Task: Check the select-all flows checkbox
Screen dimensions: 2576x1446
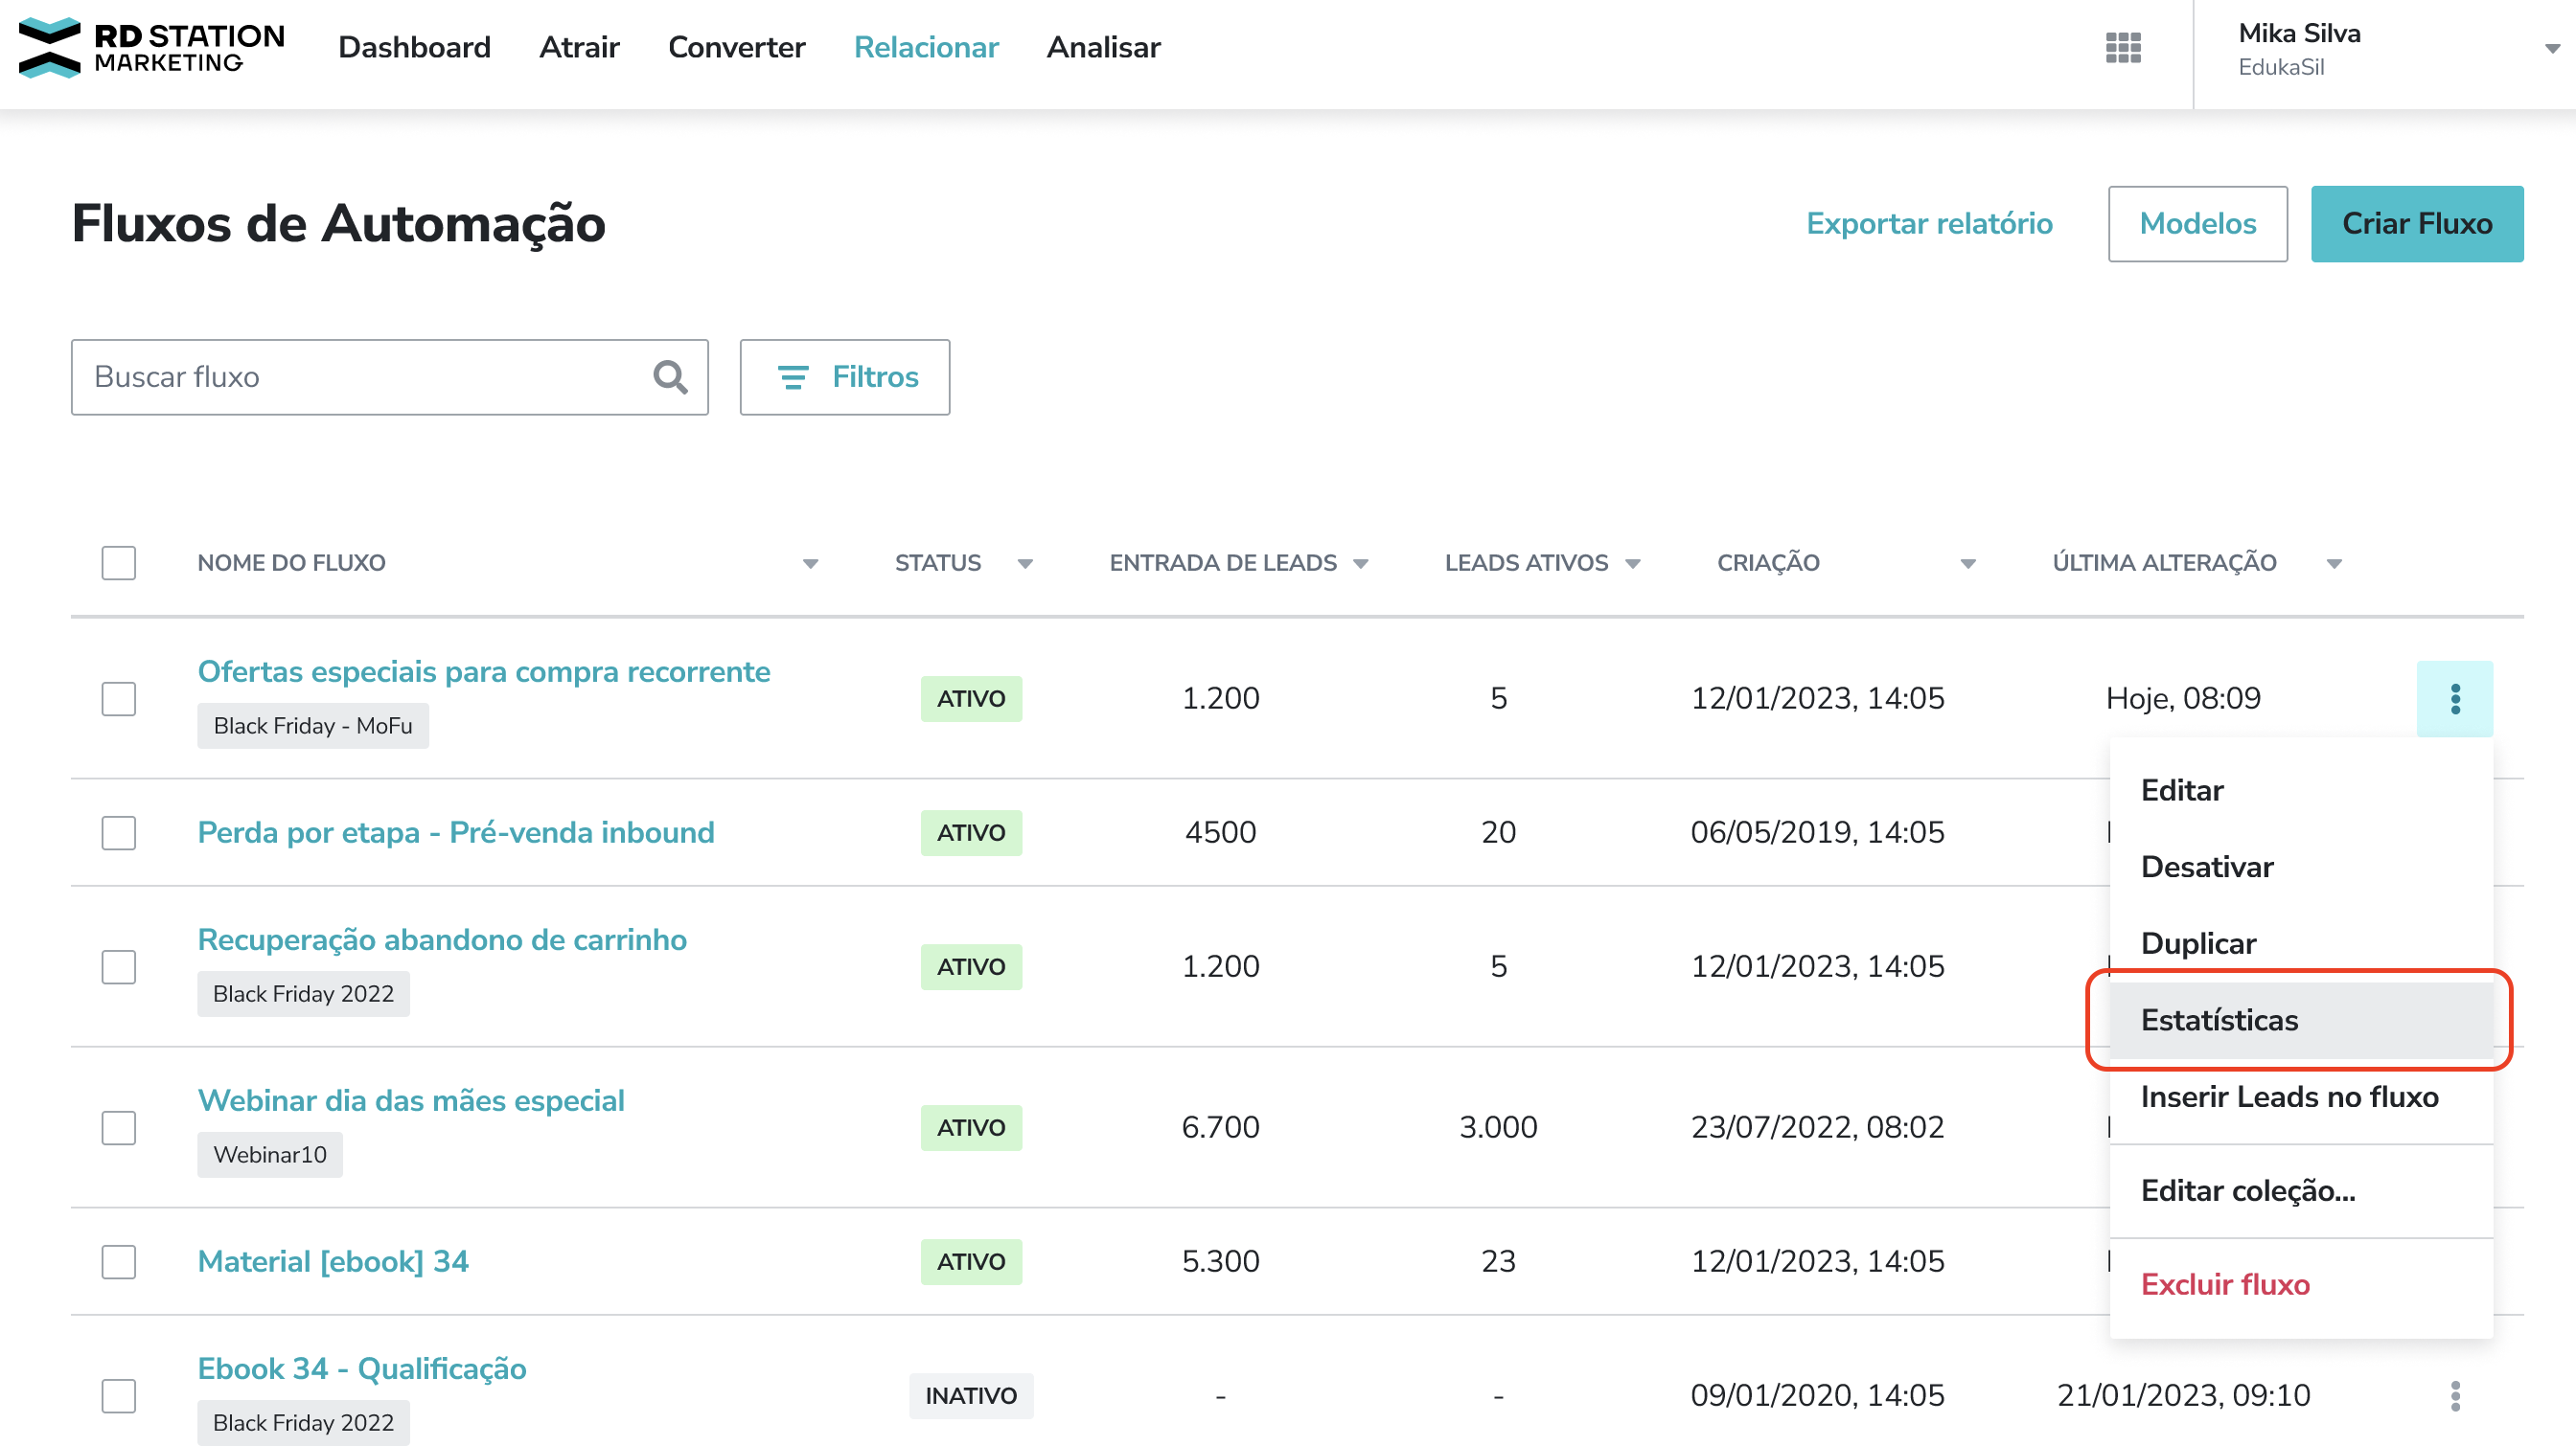Action: [x=118, y=563]
